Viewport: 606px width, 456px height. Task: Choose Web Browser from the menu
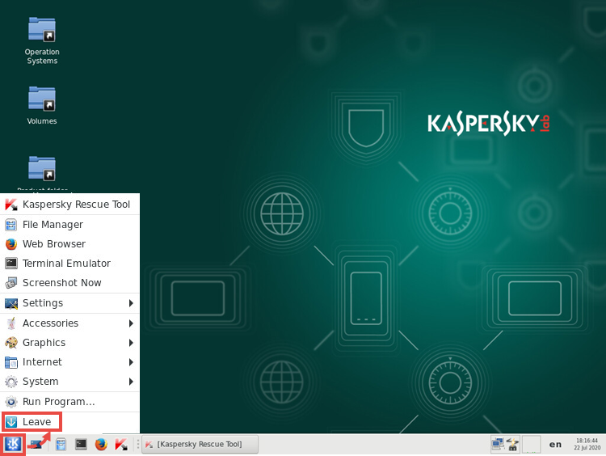click(70, 244)
